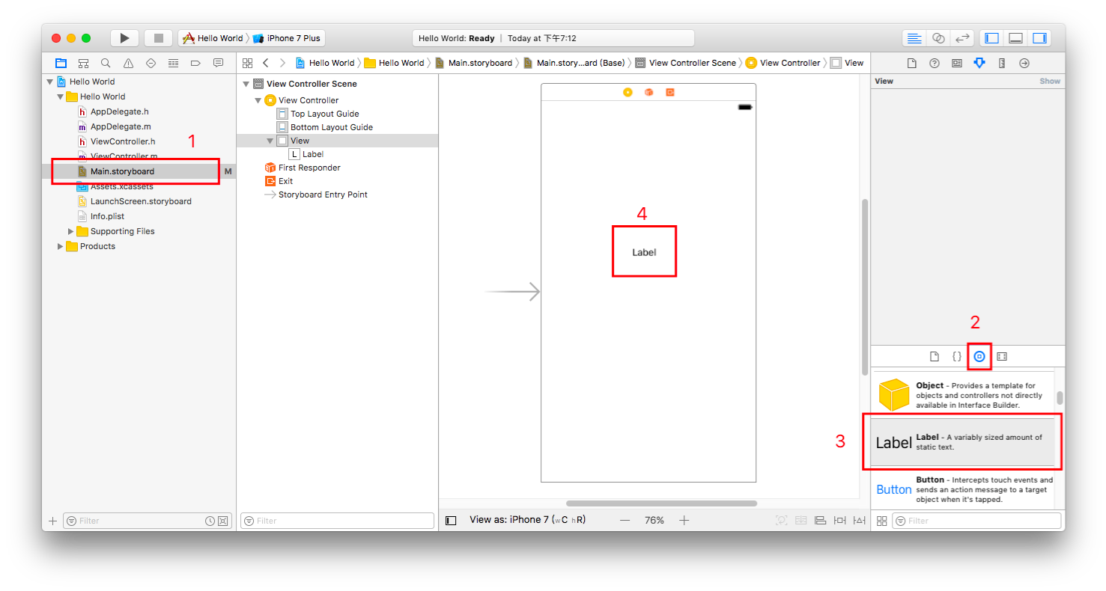Click Show in the View inspector section
Viewport: 1106px width, 591px height.
coord(1050,81)
